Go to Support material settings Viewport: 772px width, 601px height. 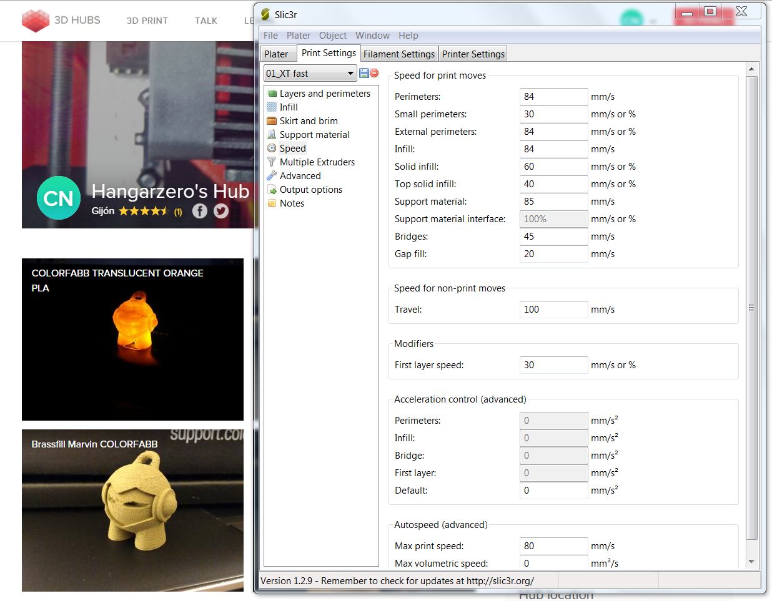point(314,135)
